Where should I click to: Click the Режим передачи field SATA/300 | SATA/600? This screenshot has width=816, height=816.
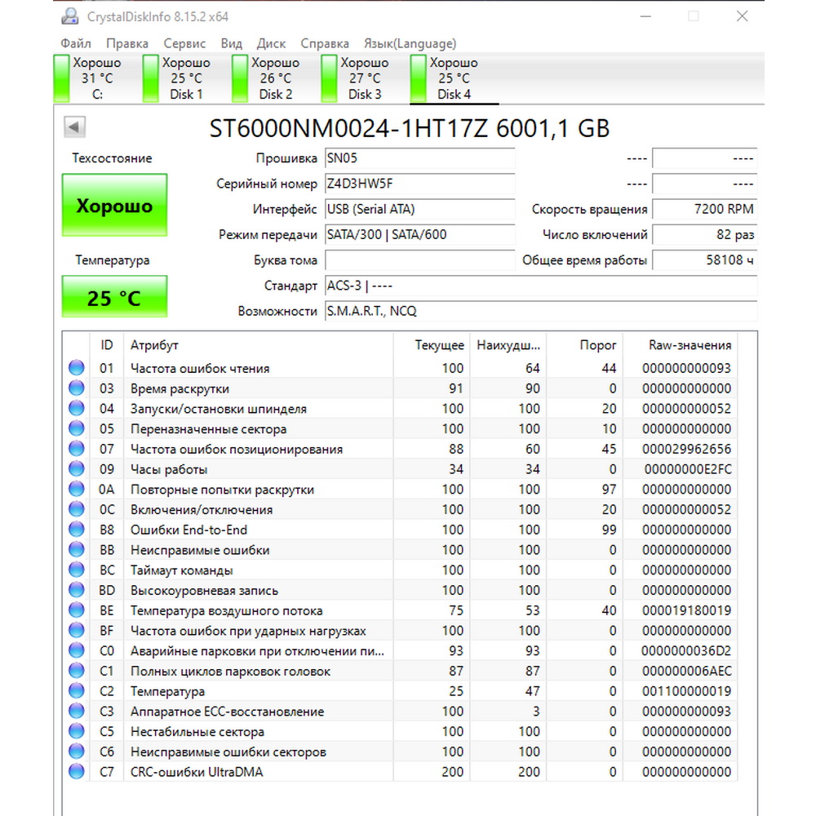pyautogui.click(x=420, y=235)
